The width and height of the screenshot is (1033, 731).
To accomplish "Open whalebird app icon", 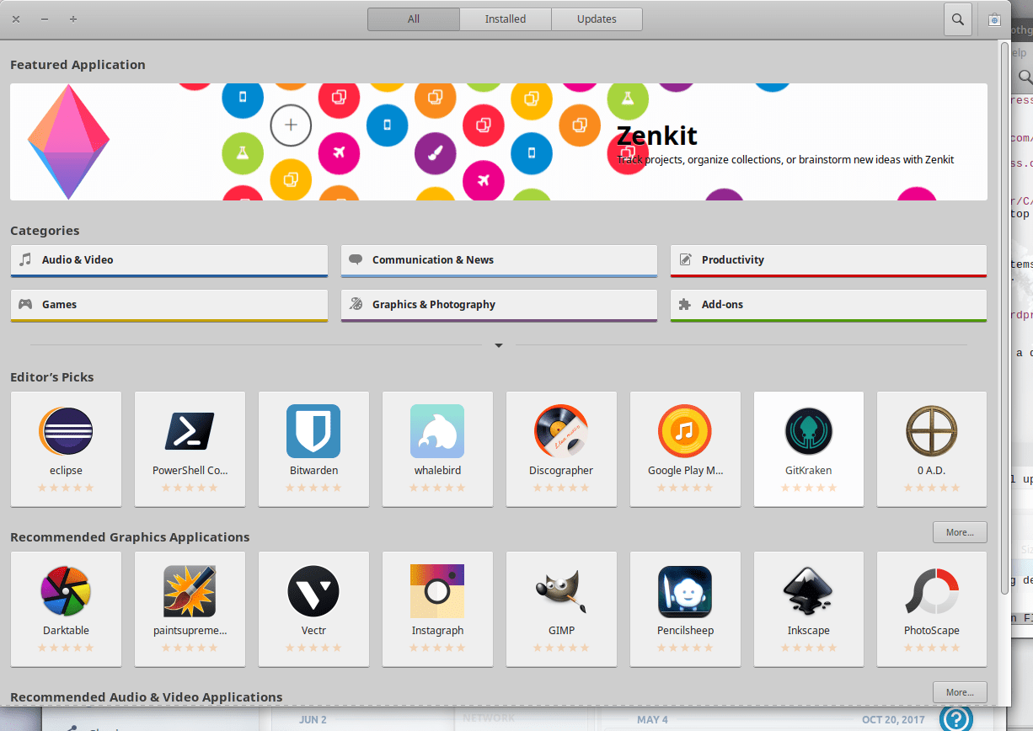I will (x=437, y=431).
